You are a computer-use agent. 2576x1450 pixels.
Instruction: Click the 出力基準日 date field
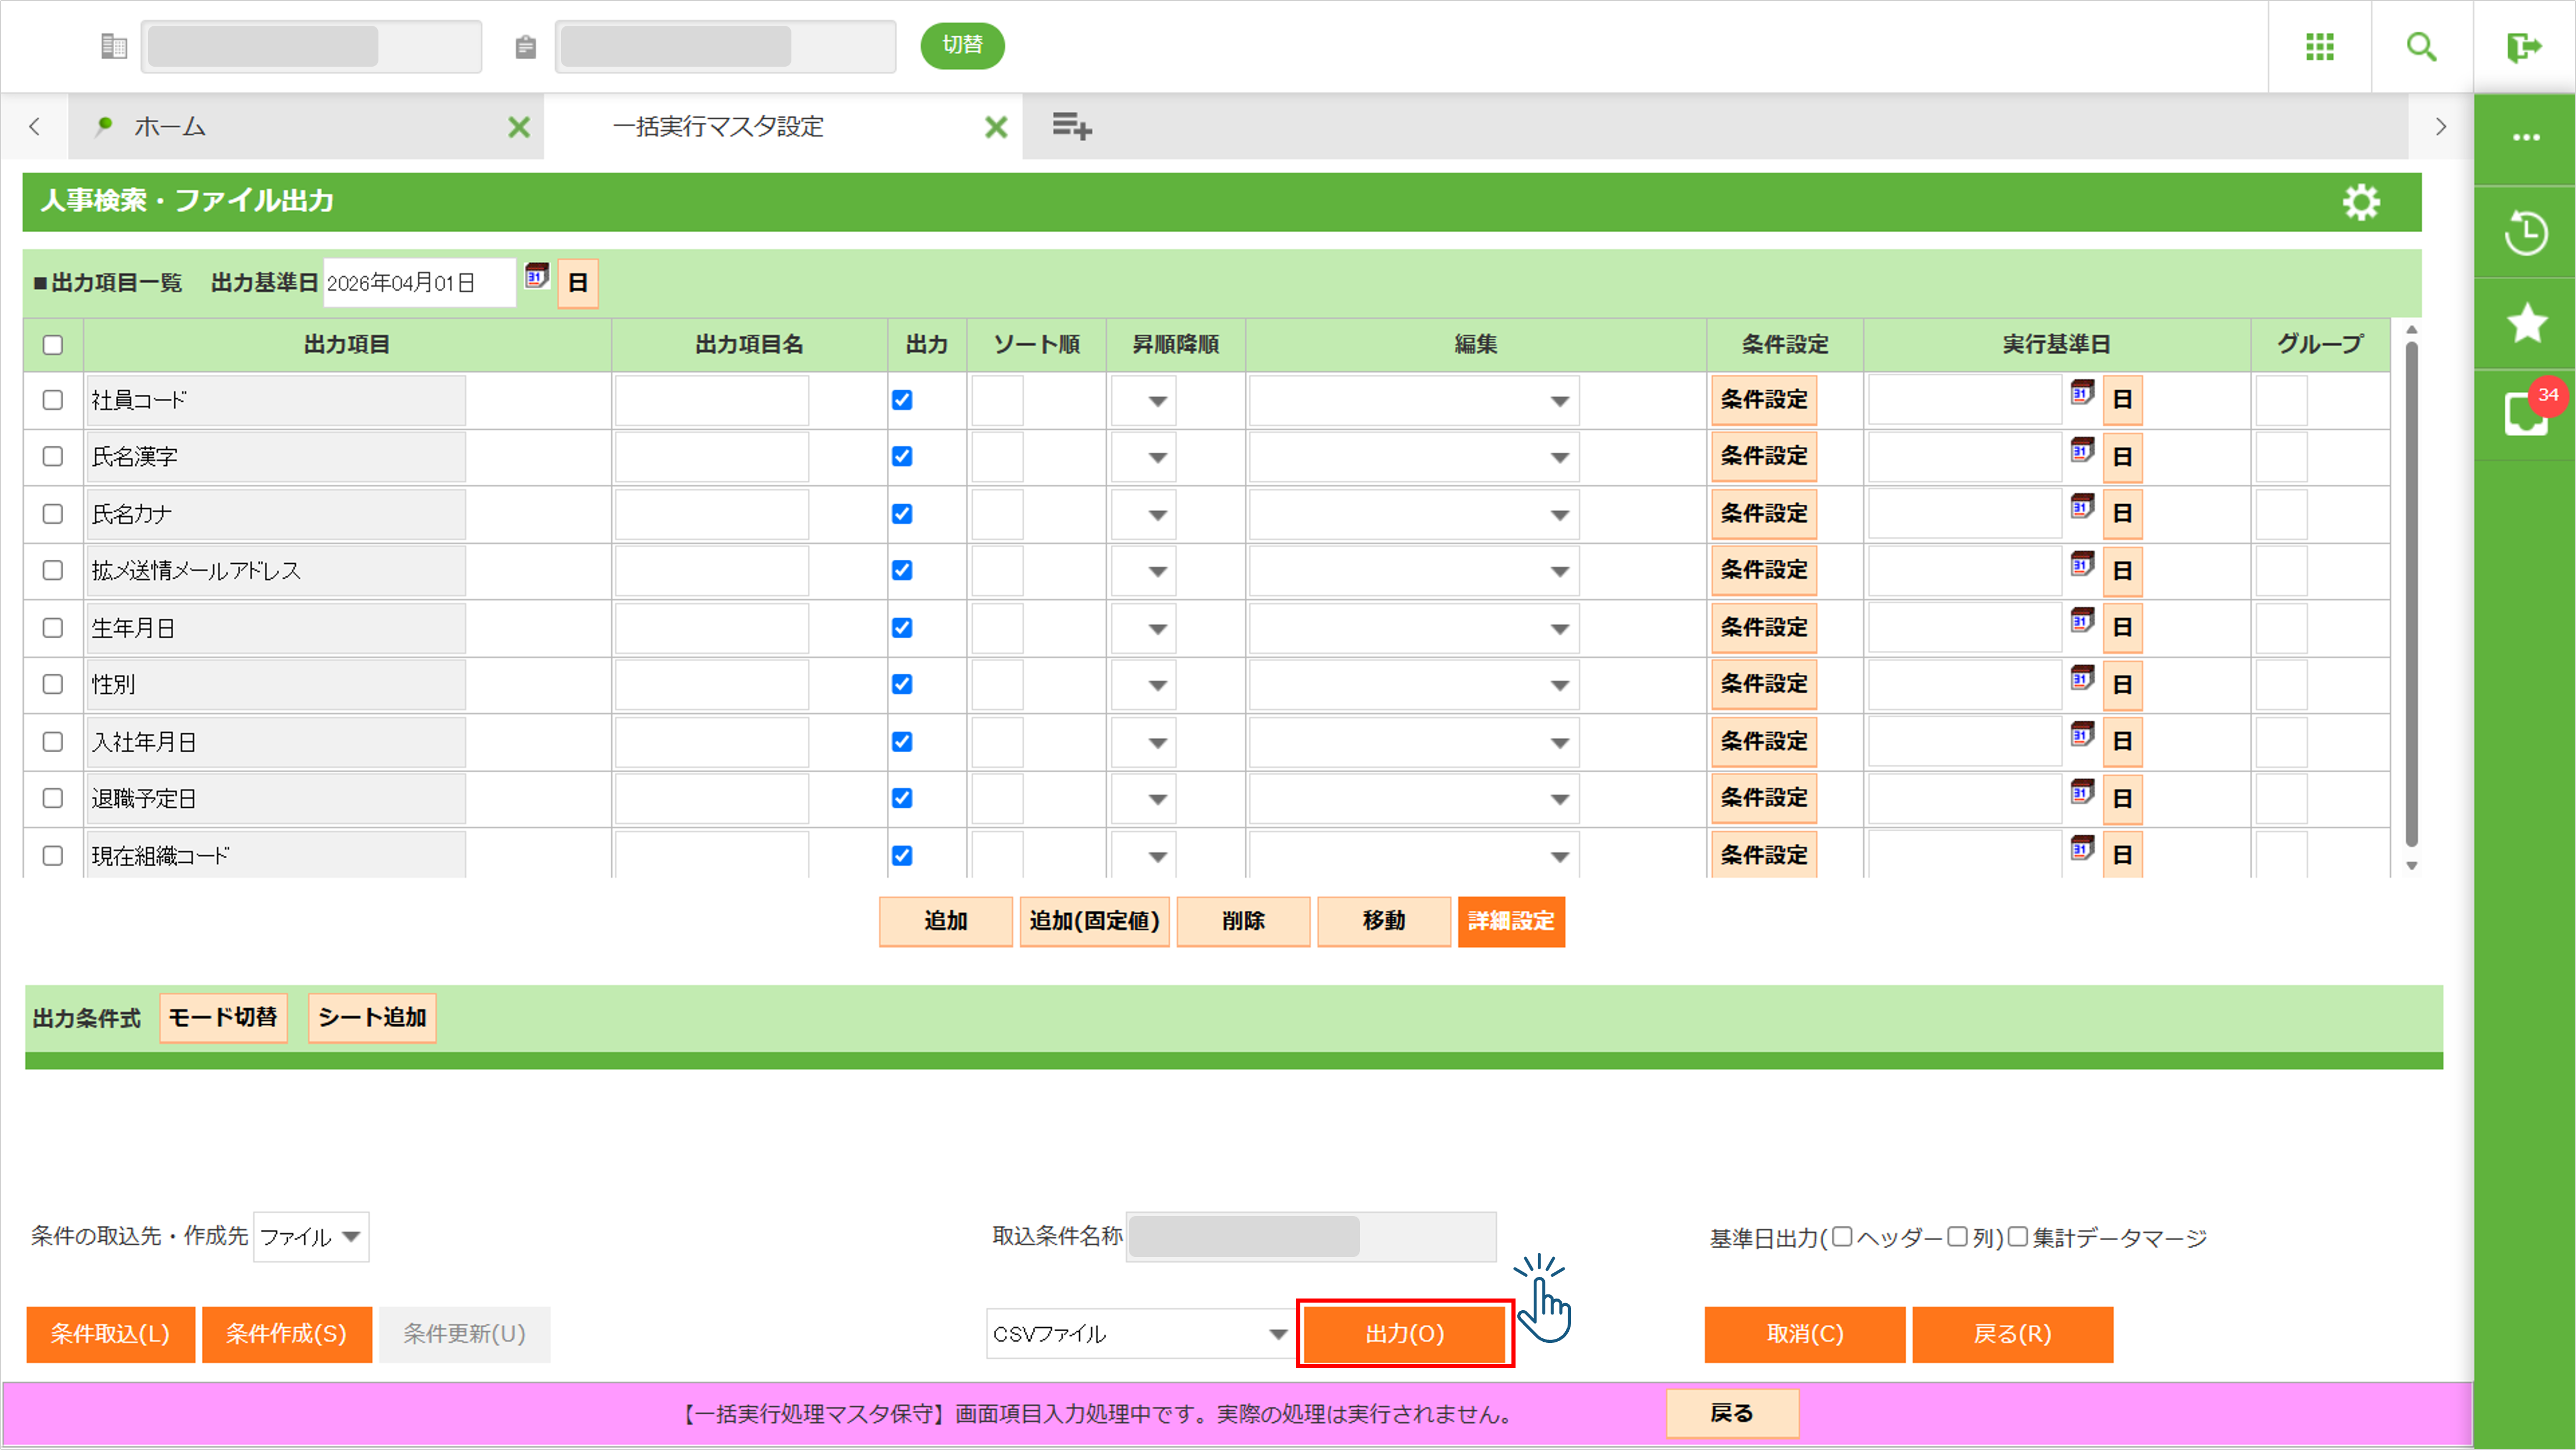(420, 283)
